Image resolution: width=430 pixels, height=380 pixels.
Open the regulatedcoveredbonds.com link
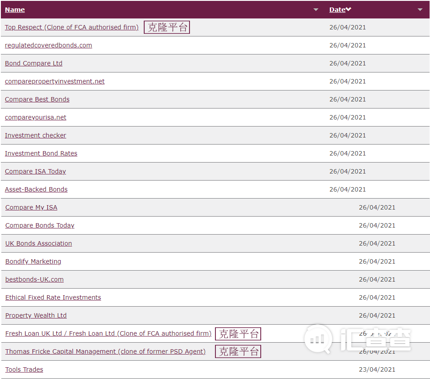(48, 45)
